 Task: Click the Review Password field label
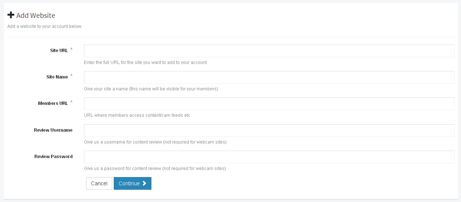53,157
